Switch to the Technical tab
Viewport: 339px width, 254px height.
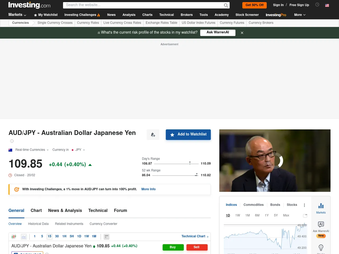(98, 211)
